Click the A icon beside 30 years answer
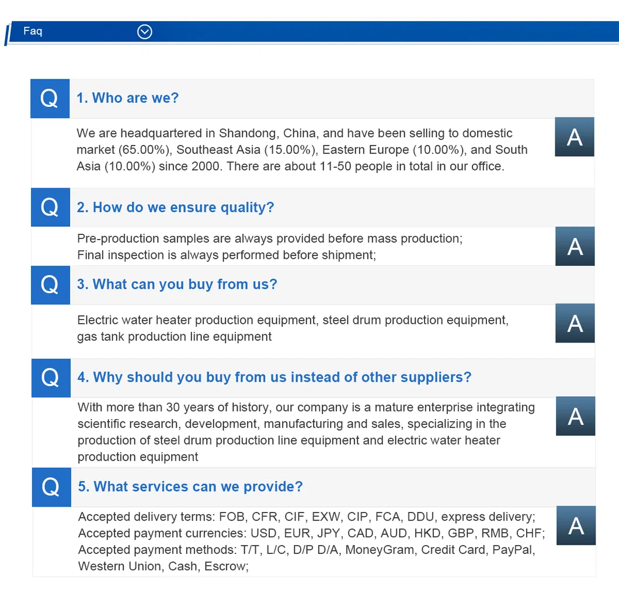Viewport: 619px width, 606px height. click(575, 416)
